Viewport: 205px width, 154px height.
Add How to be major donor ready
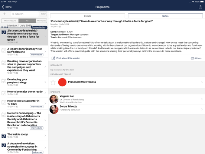(x=4, y=93)
